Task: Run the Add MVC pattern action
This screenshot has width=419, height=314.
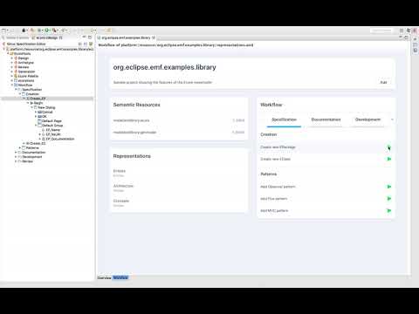Action: (389, 210)
